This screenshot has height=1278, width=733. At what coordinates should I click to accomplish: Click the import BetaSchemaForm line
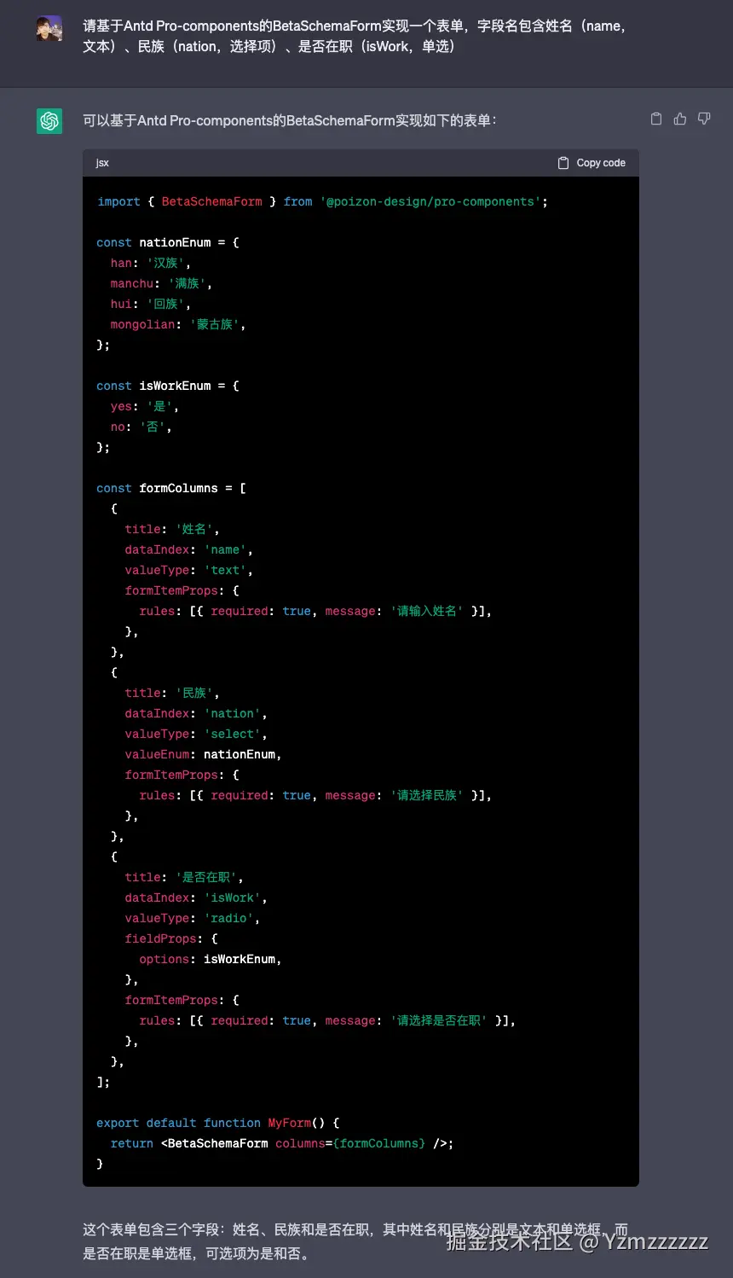coord(322,201)
